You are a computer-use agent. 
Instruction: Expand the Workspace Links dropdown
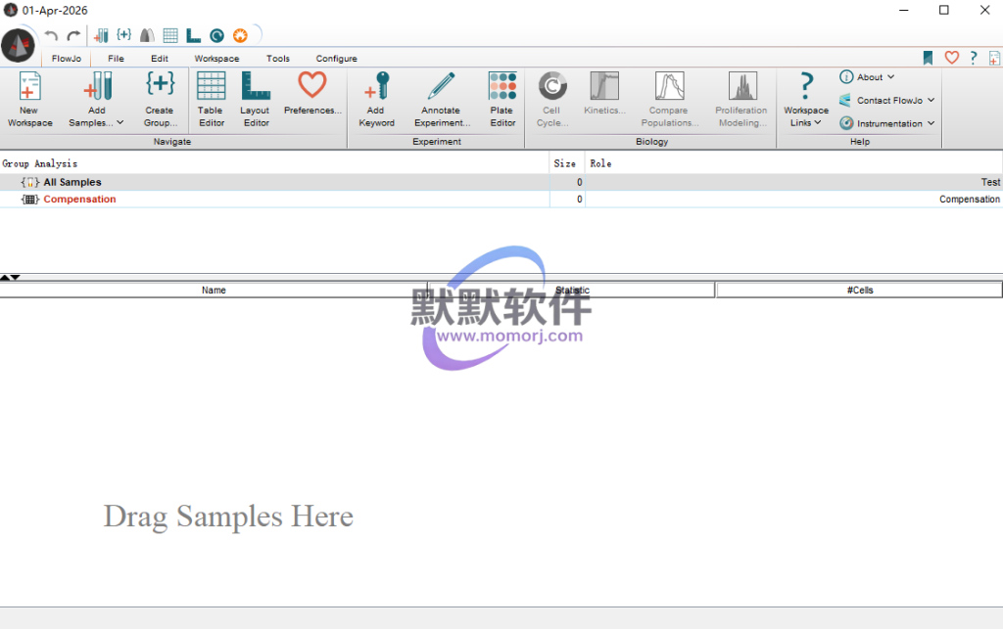[818, 123]
